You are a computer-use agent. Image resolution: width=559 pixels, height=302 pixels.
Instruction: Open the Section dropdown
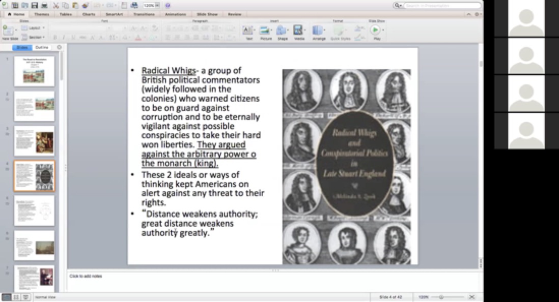pos(33,37)
